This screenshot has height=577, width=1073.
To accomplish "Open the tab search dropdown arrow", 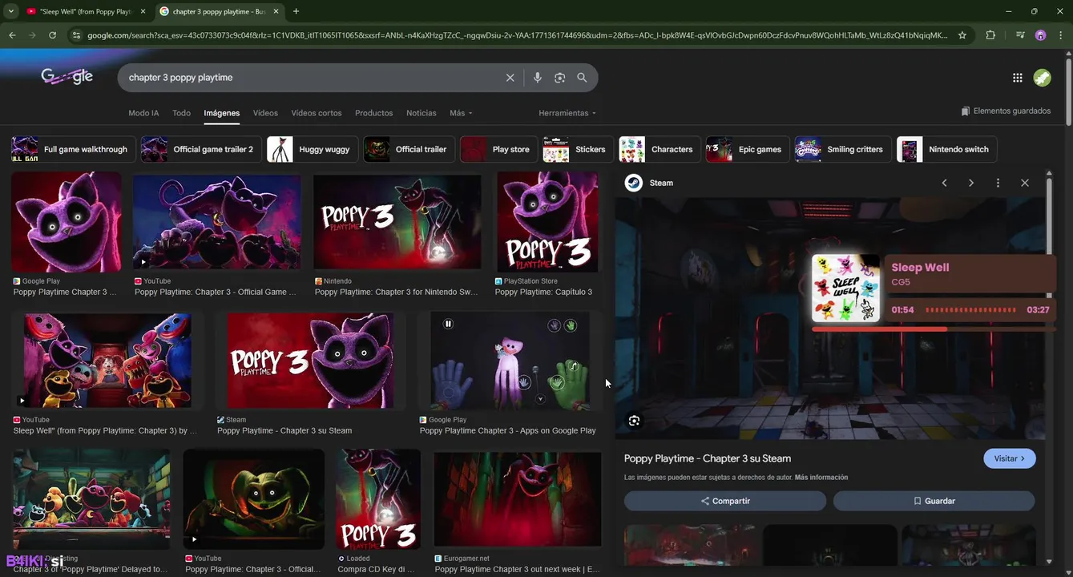I will point(10,11).
